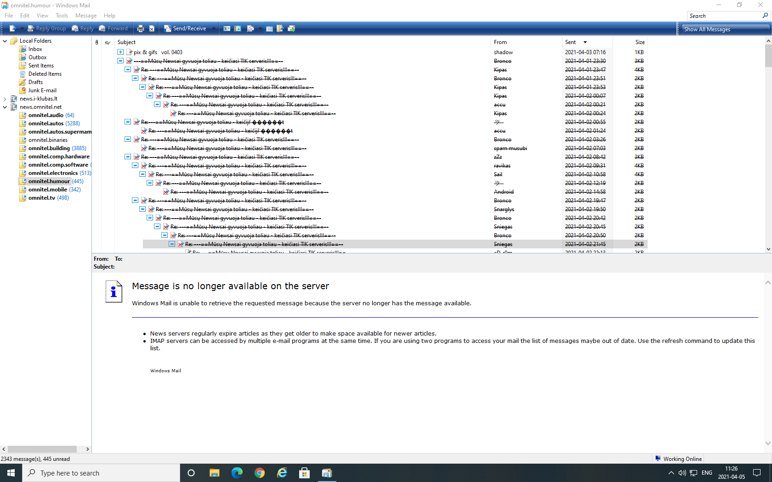772x482 pixels.
Task: Expand the news.i-klubas.lt account tree
Action: (5, 99)
